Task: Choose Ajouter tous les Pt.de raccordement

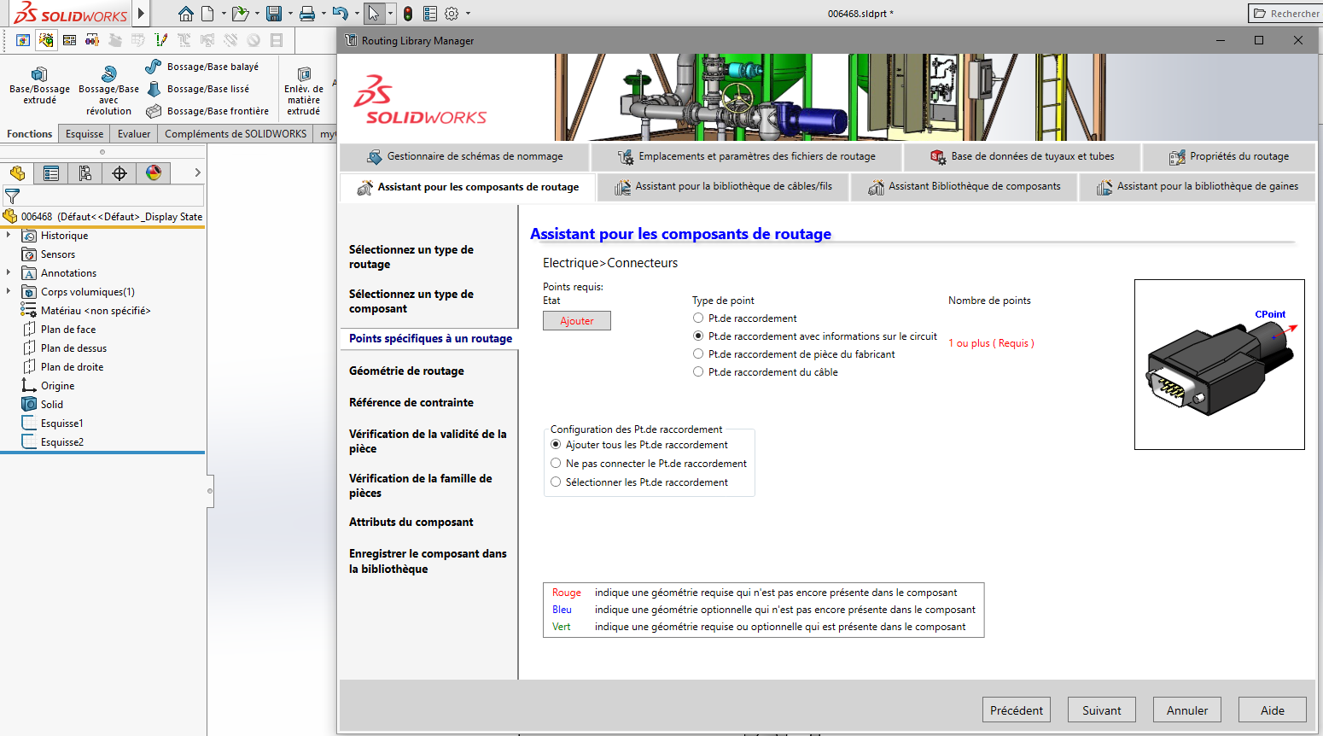Action: pos(556,444)
